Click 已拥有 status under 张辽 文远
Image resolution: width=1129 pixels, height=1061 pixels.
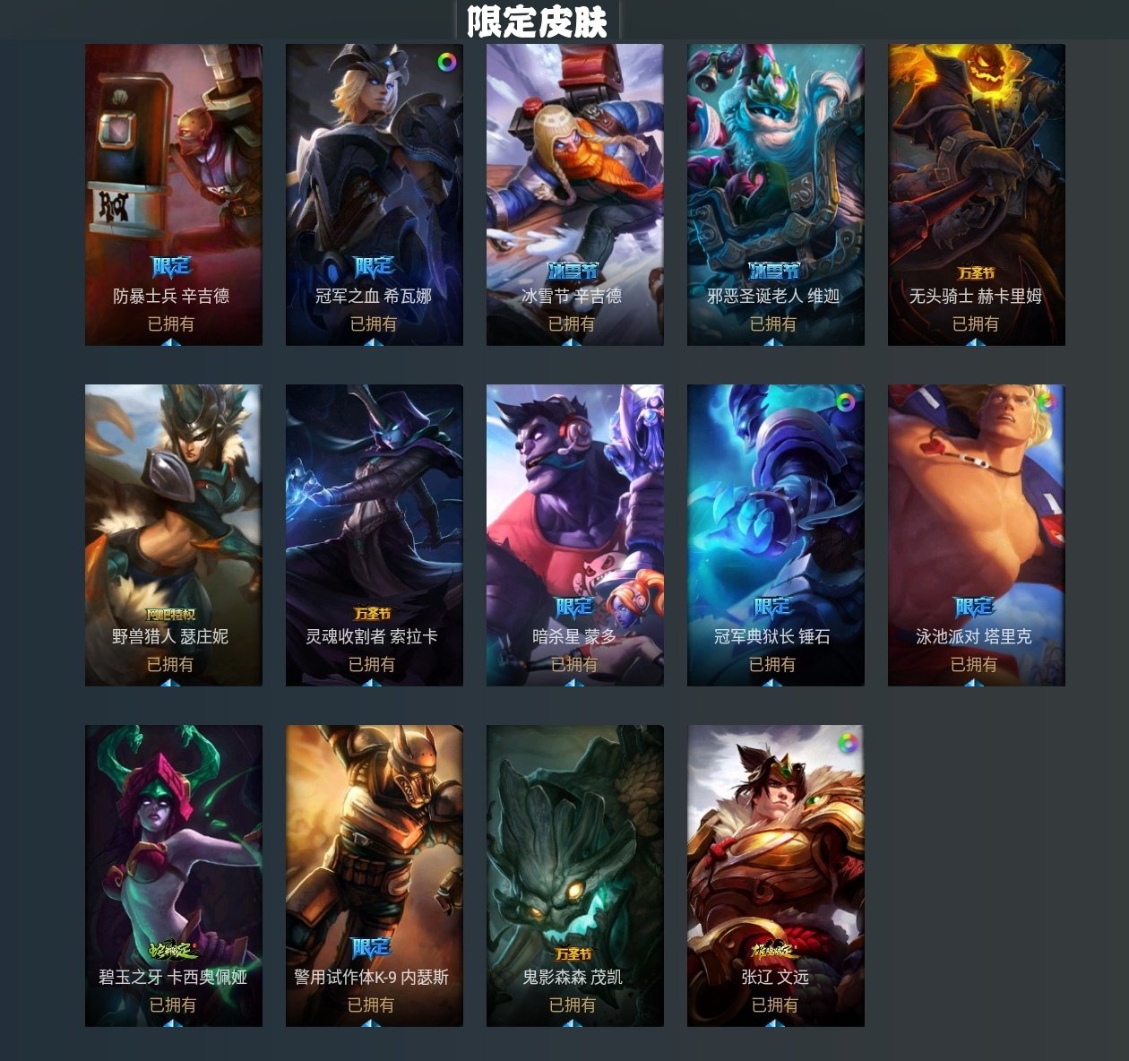coord(774,1005)
